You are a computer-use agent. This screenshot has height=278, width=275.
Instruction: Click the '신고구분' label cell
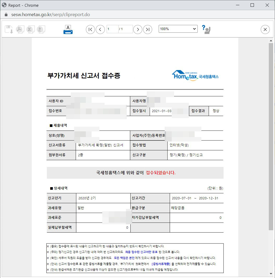point(149,155)
